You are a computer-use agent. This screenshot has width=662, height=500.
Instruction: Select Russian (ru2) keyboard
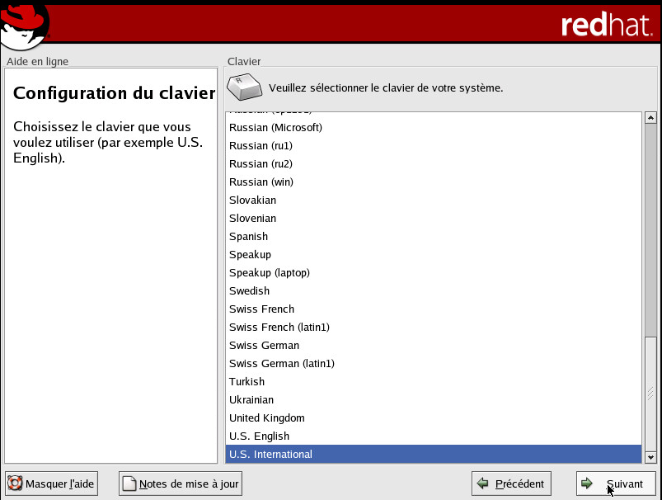click(434, 164)
